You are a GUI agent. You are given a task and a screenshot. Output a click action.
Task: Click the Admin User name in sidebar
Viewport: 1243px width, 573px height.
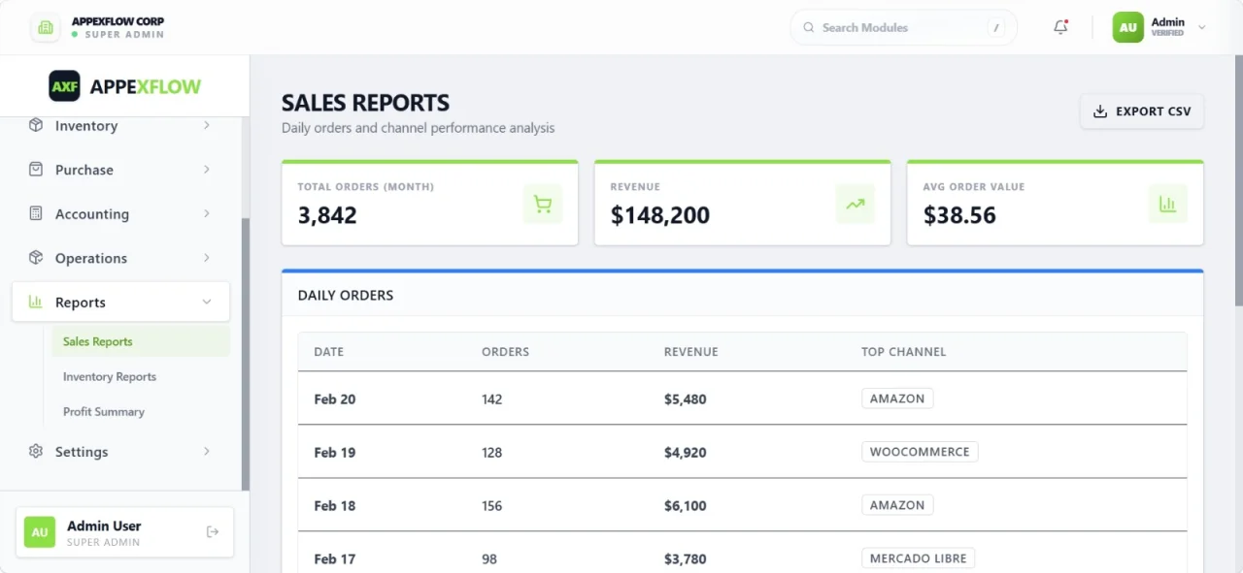pyautogui.click(x=104, y=525)
